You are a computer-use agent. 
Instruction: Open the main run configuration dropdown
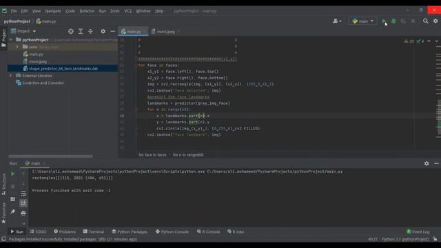click(x=363, y=21)
